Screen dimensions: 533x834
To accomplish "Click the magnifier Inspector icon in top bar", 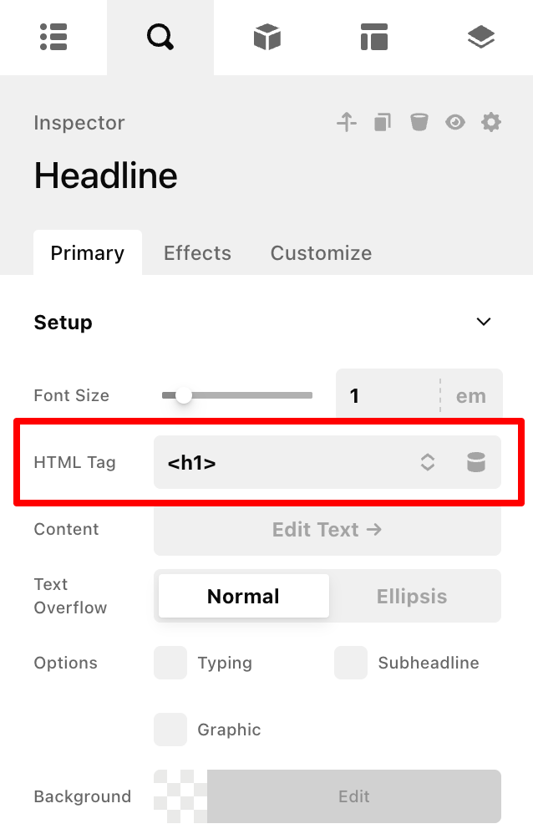I will 160,38.
